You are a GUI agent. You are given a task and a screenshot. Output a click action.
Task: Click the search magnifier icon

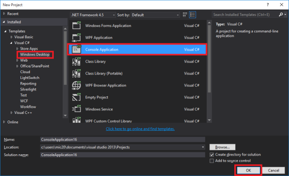click(x=281, y=15)
